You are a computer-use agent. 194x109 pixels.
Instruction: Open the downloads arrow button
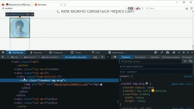point(187,8)
